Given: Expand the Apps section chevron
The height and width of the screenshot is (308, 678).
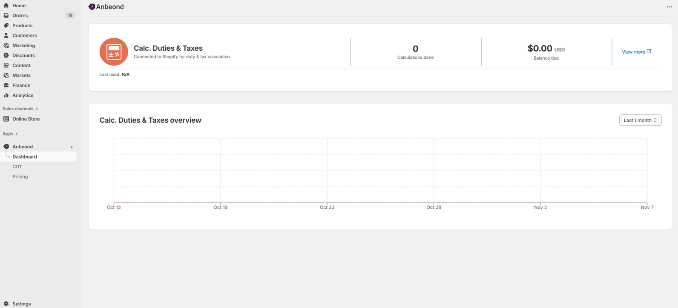Looking at the screenshot, I should 16,134.
